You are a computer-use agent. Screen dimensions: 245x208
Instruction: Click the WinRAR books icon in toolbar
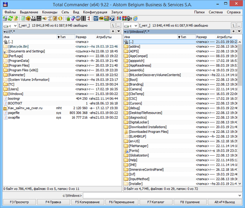pos(124,18)
